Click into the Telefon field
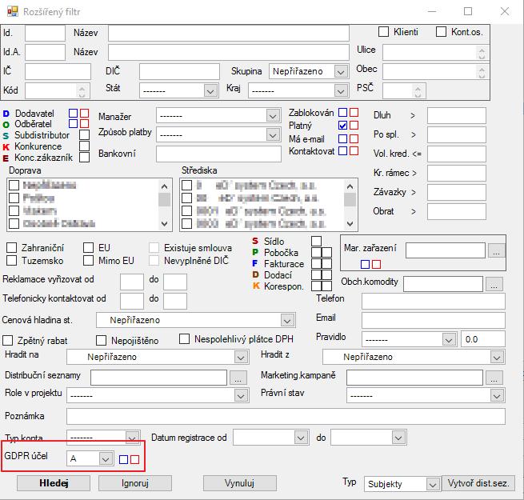524x500 pixels. coord(433,301)
